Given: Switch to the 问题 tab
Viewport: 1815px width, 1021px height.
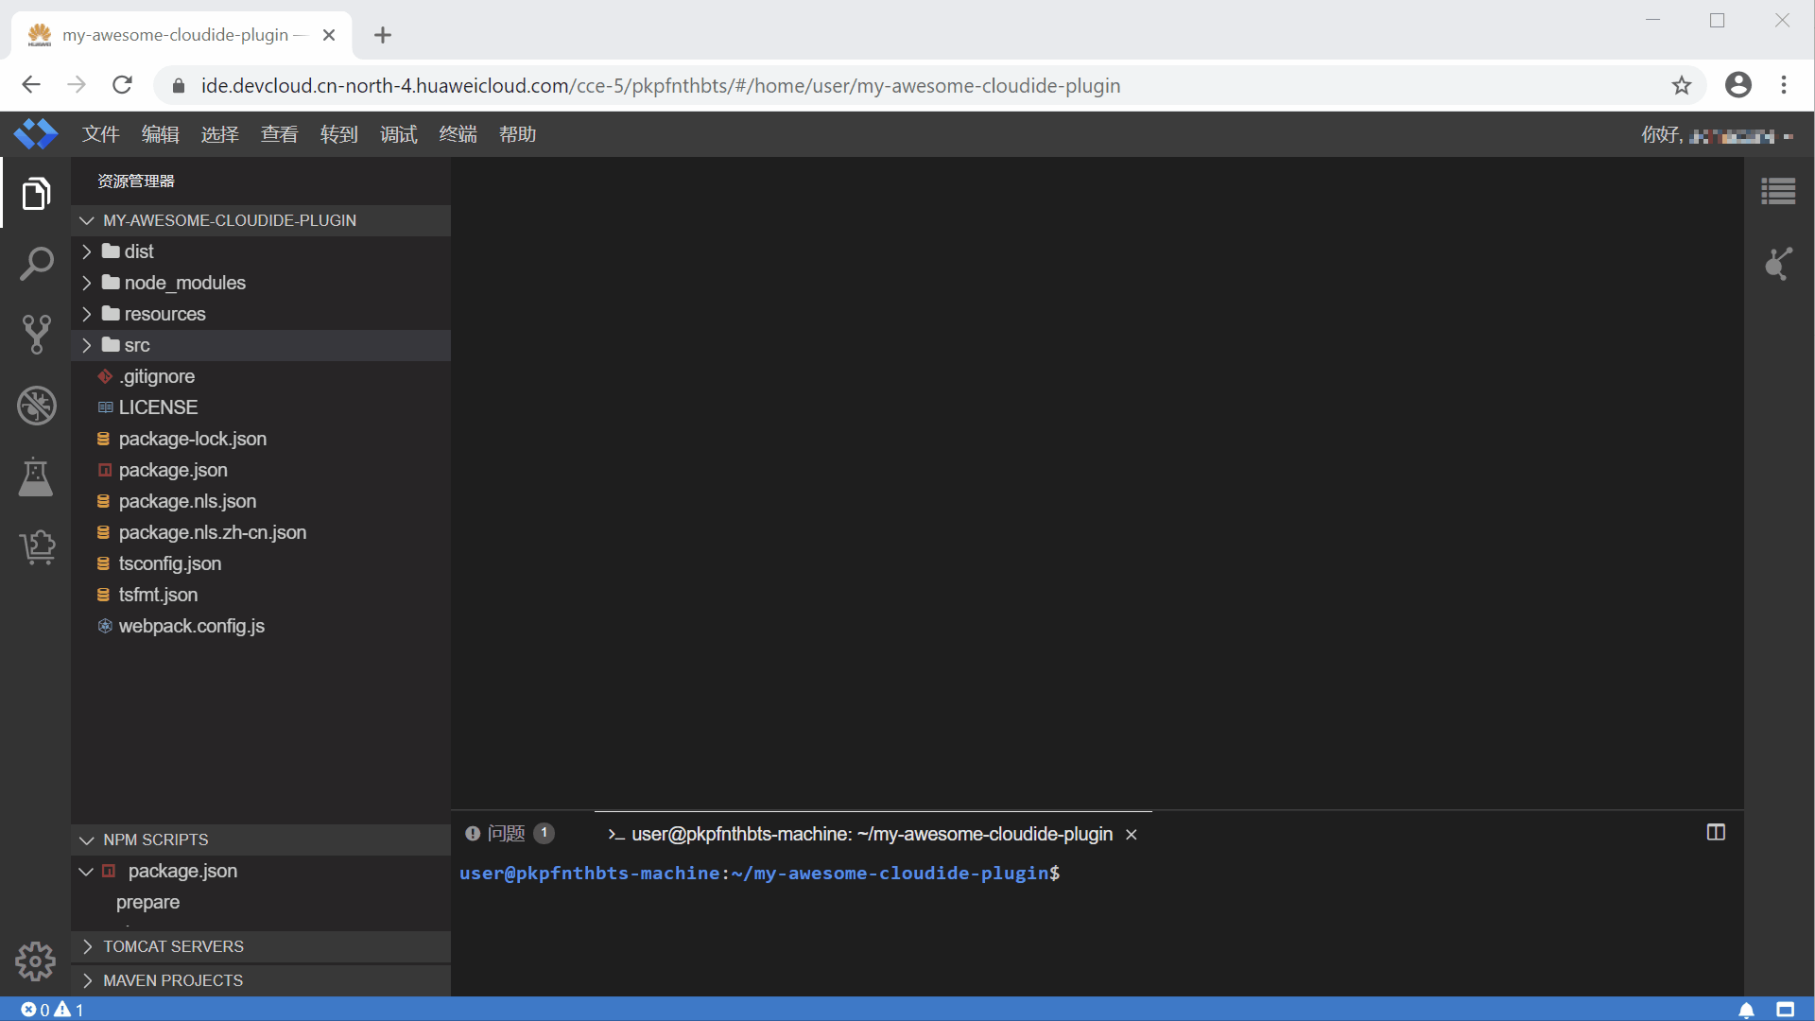Looking at the screenshot, I should pyautogui.click(x=507, y=834).
